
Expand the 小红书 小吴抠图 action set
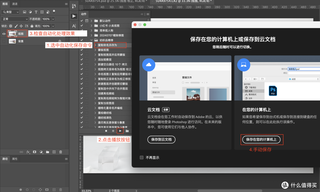tap(91, 26)
